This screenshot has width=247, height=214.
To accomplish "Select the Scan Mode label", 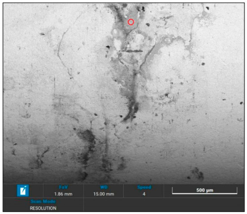I will pos(43,201).
